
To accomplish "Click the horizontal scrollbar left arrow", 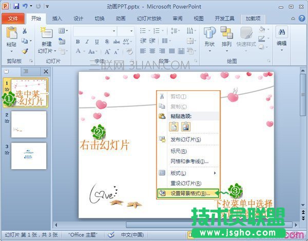I will click(56, 225).
